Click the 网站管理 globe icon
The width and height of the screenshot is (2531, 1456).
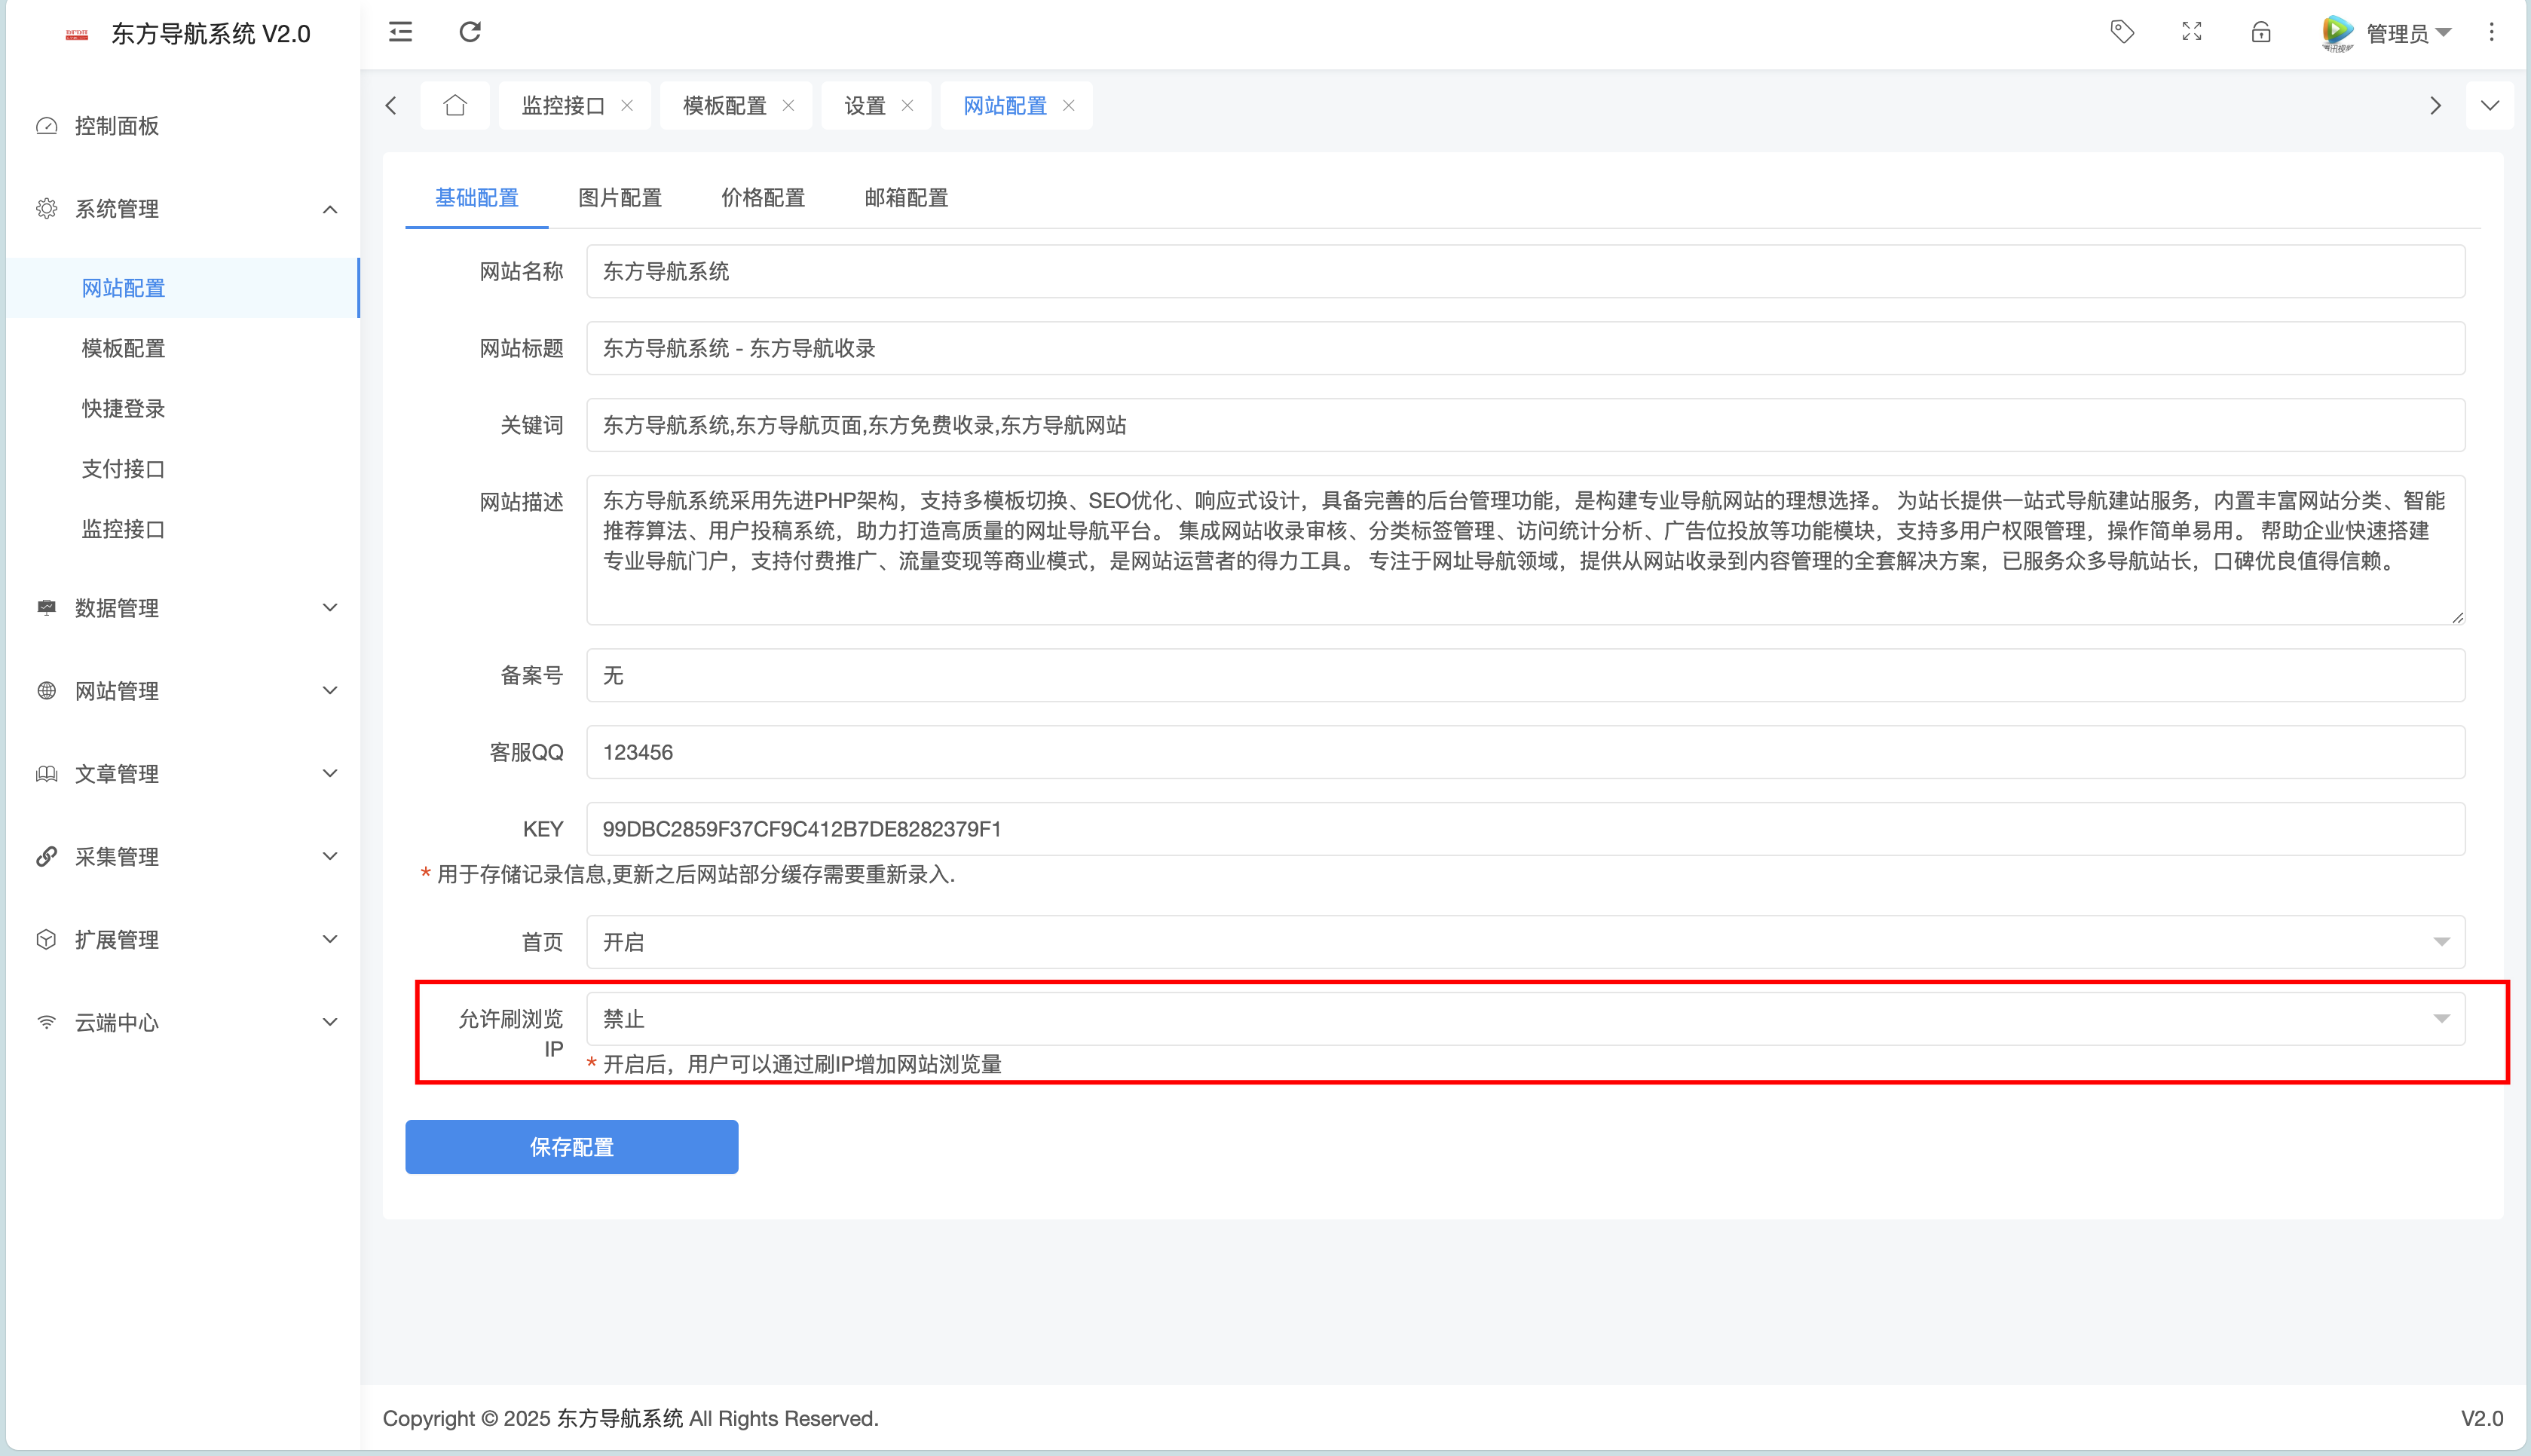tap(47, 690)
